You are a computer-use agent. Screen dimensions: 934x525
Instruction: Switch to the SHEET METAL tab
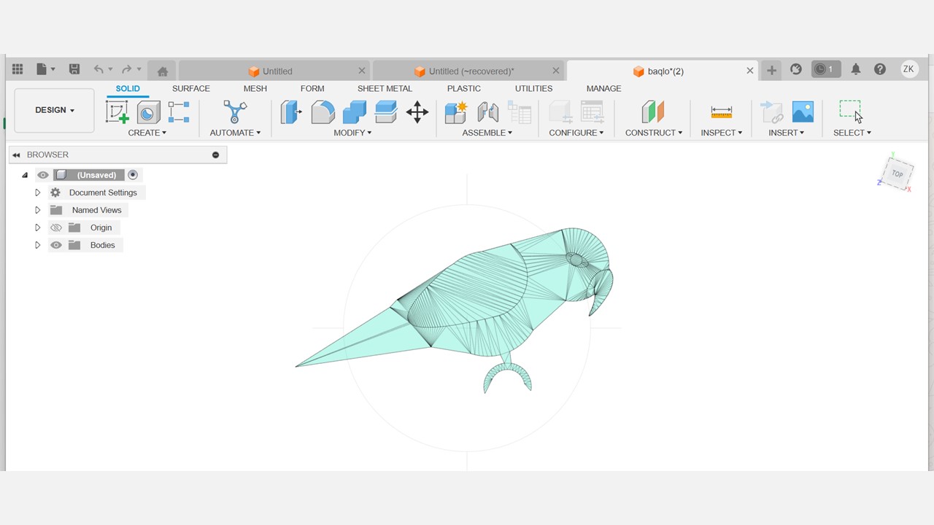point(385,88)
